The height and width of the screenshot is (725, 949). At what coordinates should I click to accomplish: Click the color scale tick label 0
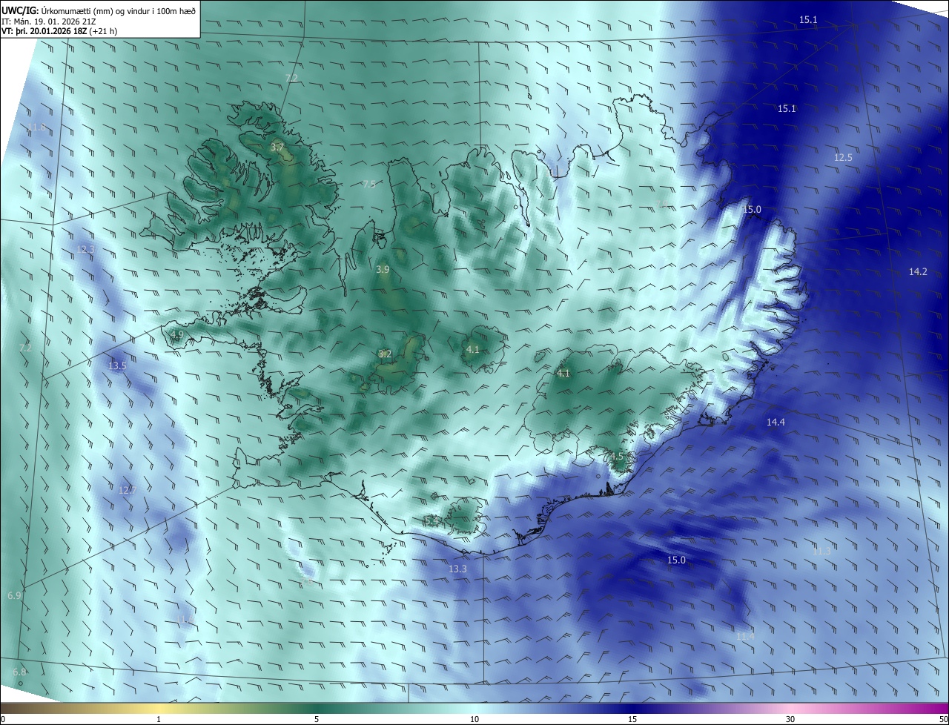(2, 719)
